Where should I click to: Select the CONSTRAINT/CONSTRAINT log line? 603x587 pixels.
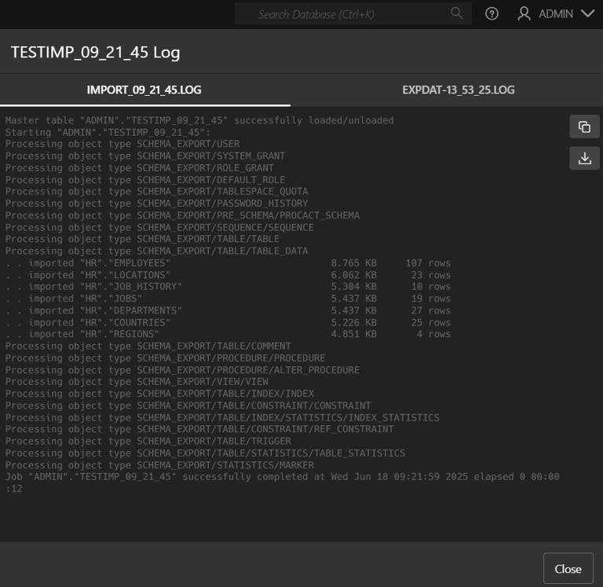tap(188, 405)
